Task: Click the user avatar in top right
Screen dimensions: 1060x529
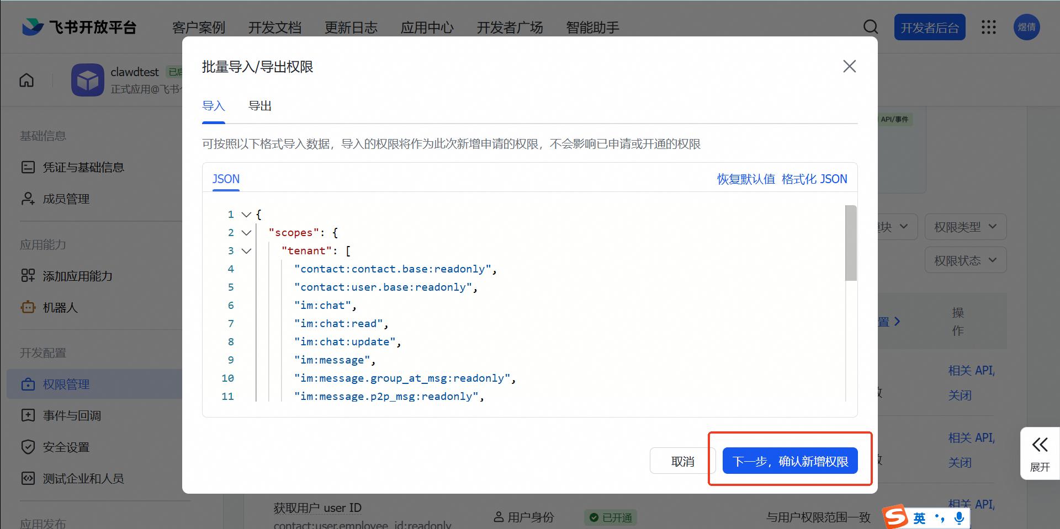Action: [1026, 27]
